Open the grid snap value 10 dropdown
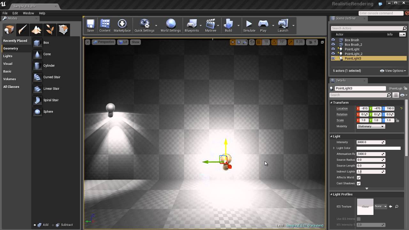The image size is (409, 230). coord(266,42)
